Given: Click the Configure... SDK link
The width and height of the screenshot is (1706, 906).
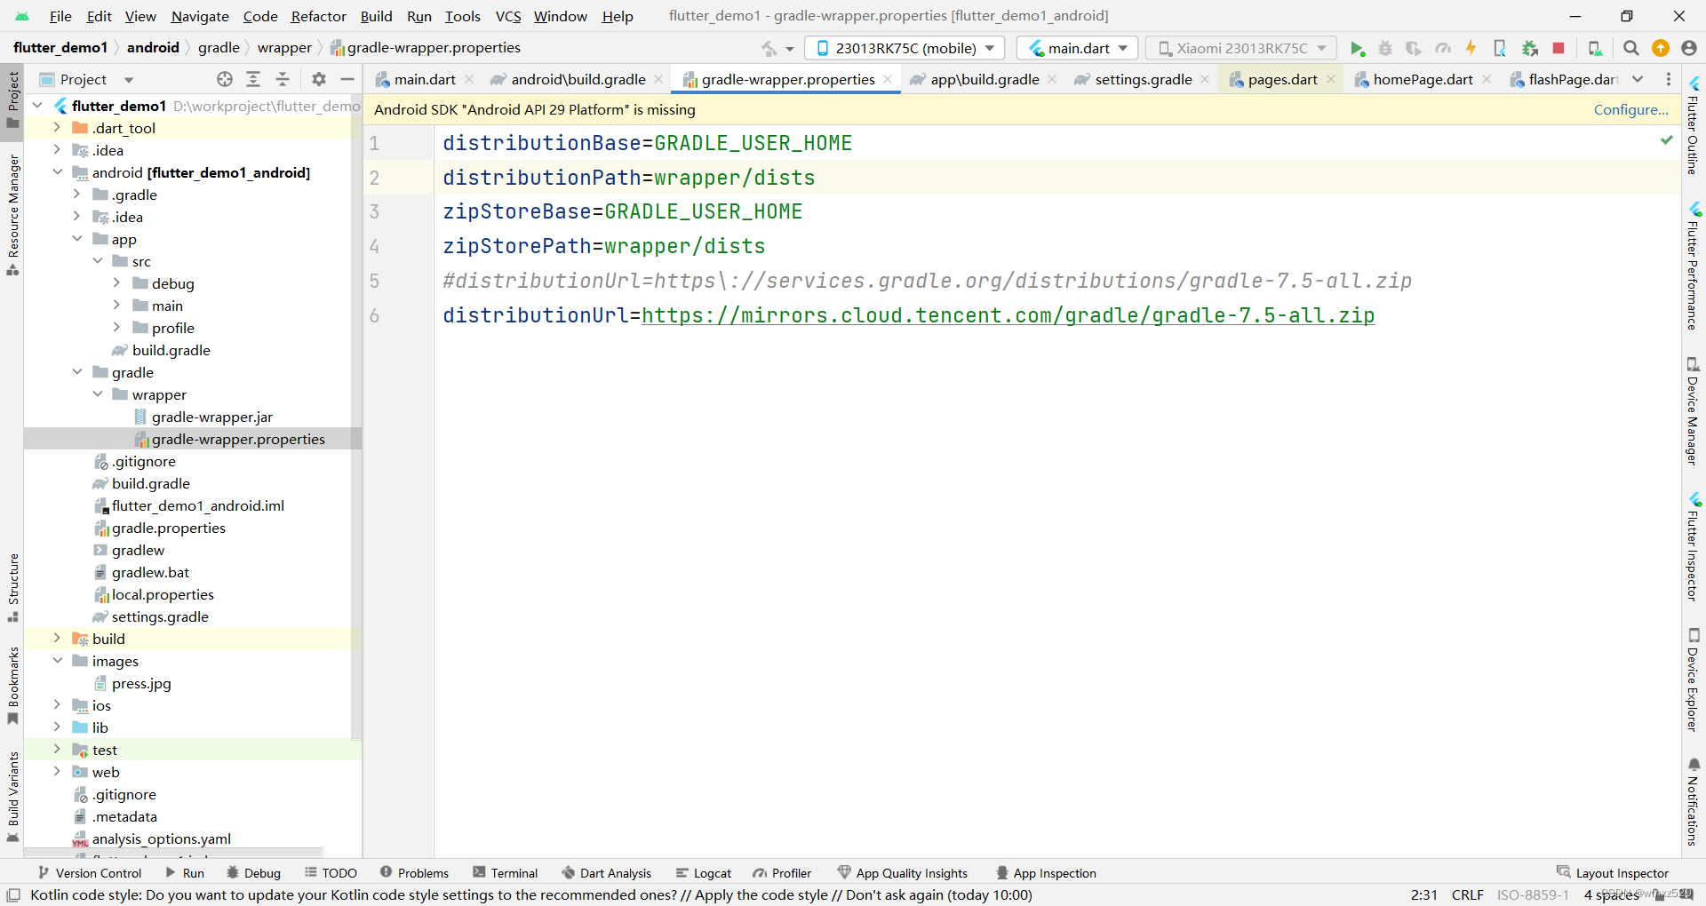Looking at the screenshot, I should [1630, 109].
